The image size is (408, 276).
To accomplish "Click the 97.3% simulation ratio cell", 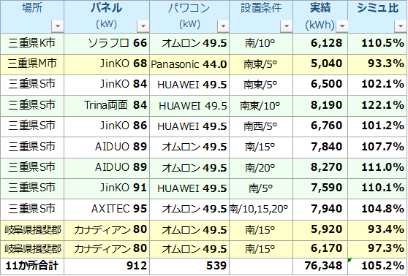I will pyautogui.click(x=377, y=249).
